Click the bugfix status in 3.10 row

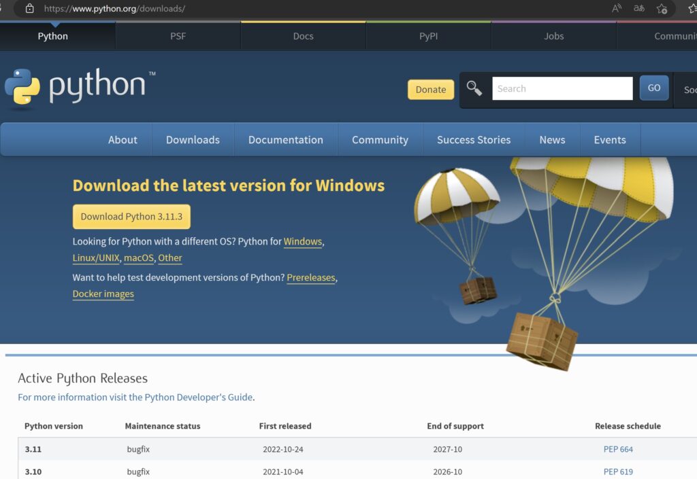138,472
